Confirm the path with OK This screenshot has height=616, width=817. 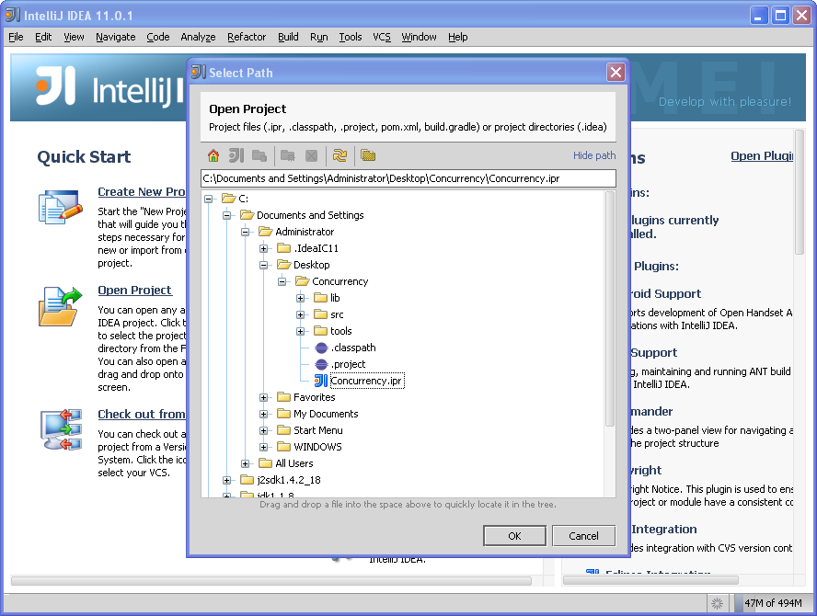click(x=515, y=536)
